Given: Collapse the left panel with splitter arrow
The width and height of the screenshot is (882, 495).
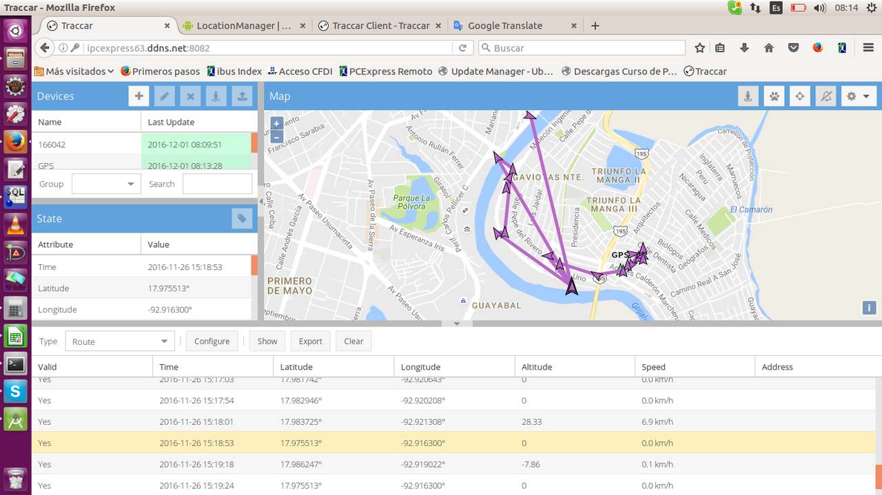Looking at the screenshot, I should [x=261, y=200].
